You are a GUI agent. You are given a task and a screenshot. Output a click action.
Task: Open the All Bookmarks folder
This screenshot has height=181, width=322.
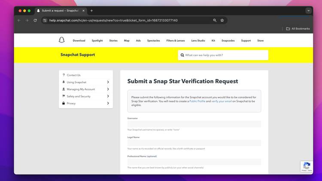[298, 29]
